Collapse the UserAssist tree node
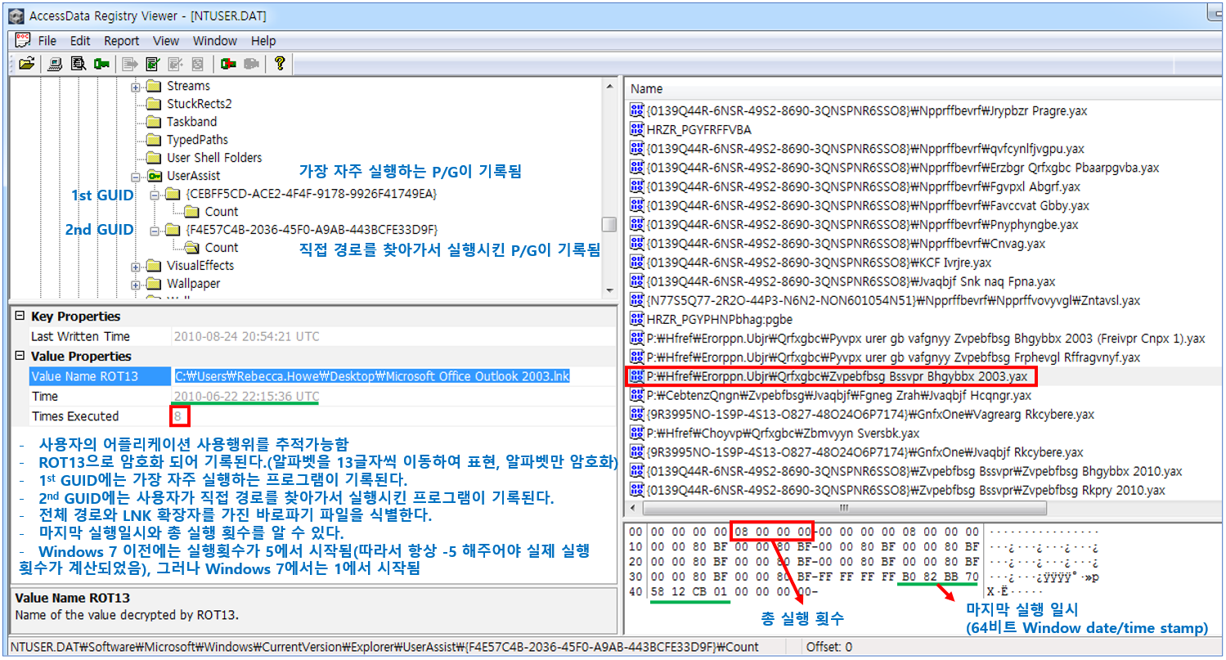 [x=136, y=177]
